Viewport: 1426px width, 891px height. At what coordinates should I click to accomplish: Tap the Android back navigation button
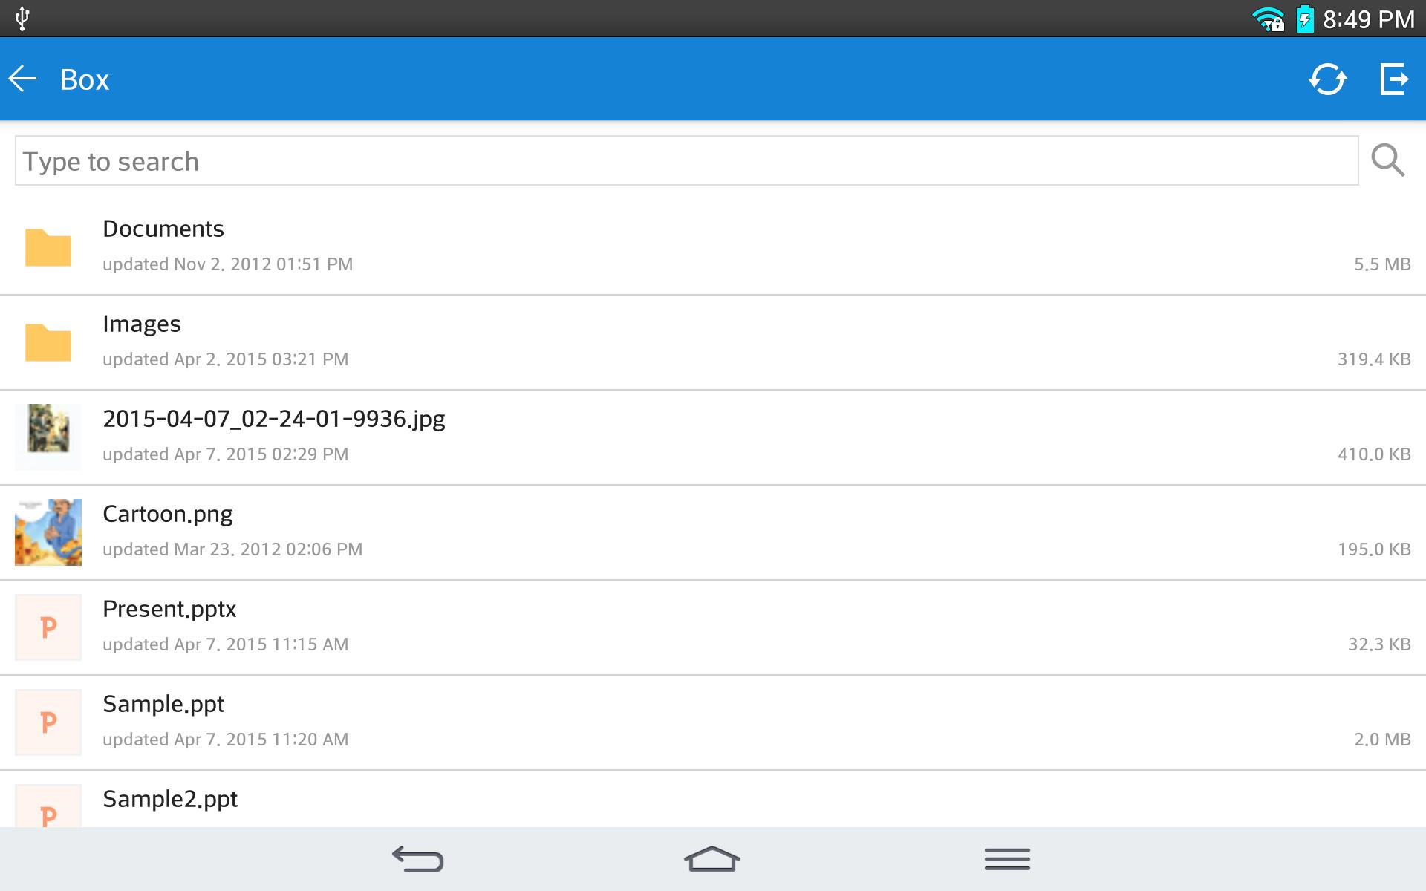pos(417,859)
